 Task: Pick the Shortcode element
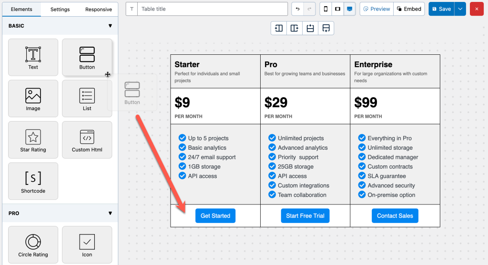coord(33,181)
